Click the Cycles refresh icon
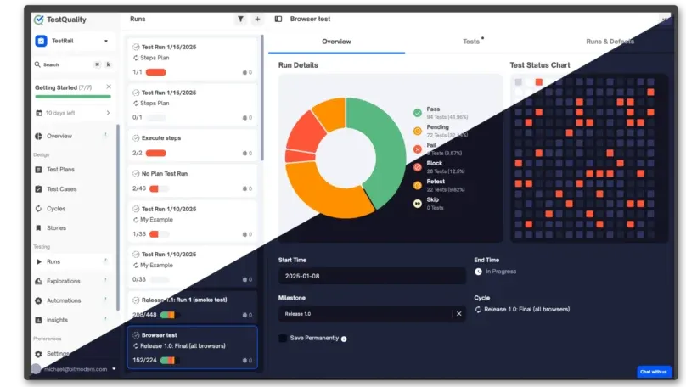This screenshot has width=686, height=387. pyautogui.click(x=38, y=209)
